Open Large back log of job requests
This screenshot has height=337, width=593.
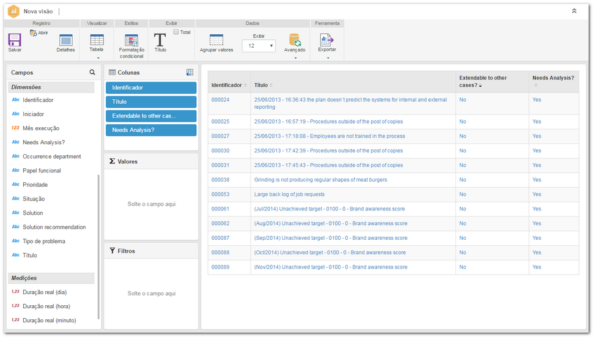point(289,194)
